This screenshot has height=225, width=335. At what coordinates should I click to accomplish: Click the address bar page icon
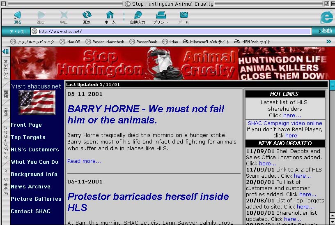[34, 32]
